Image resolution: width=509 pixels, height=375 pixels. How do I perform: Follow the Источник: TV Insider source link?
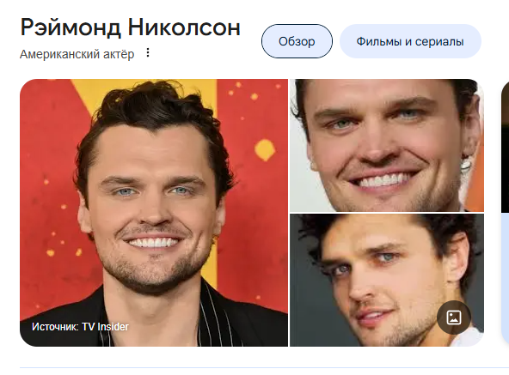pyautogui.click(x=80, y=327)
